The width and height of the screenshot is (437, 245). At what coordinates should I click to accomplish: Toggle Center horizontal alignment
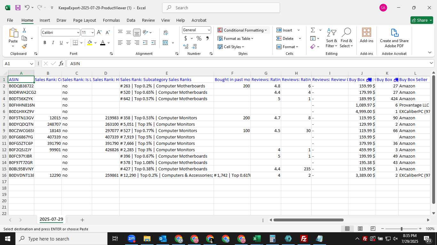[x=129, y=43]
